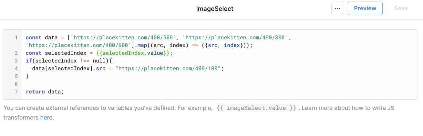
Task: Click line number 1 in the gutter
Action: [x=16, y=37]
